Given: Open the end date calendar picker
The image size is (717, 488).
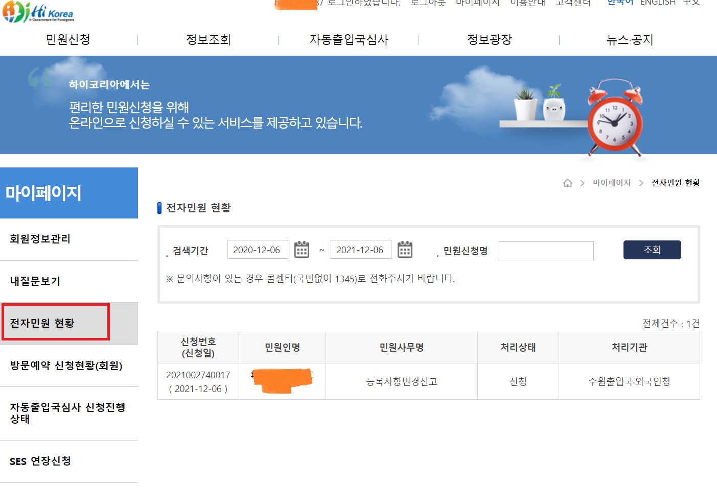Looking at the screenshot, I should click(405, 250).
